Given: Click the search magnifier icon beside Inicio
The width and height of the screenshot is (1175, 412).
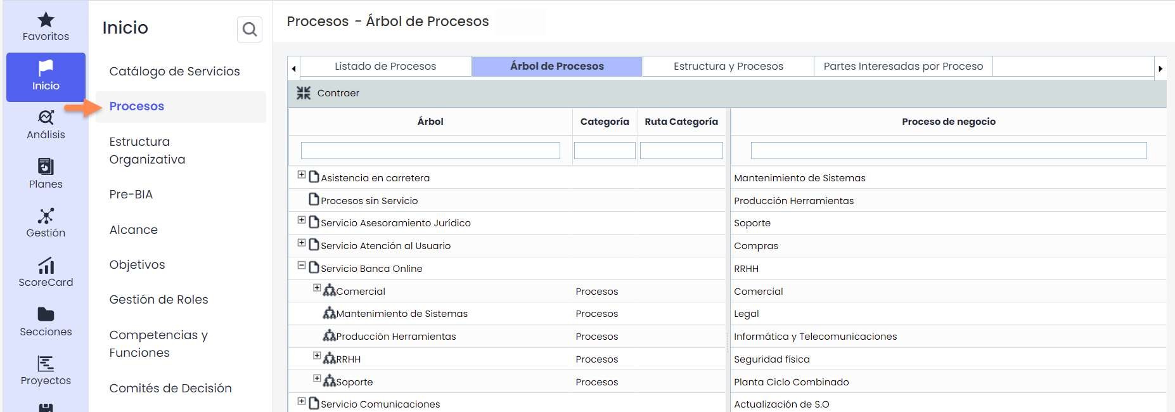Looking at the screenshot, I should coord(250,29).
